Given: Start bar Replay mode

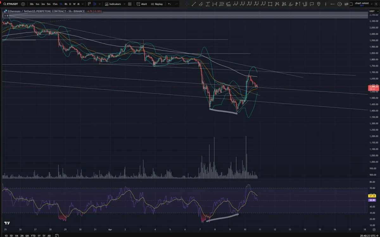Looking at the screenshot, I should pos(157,4).
